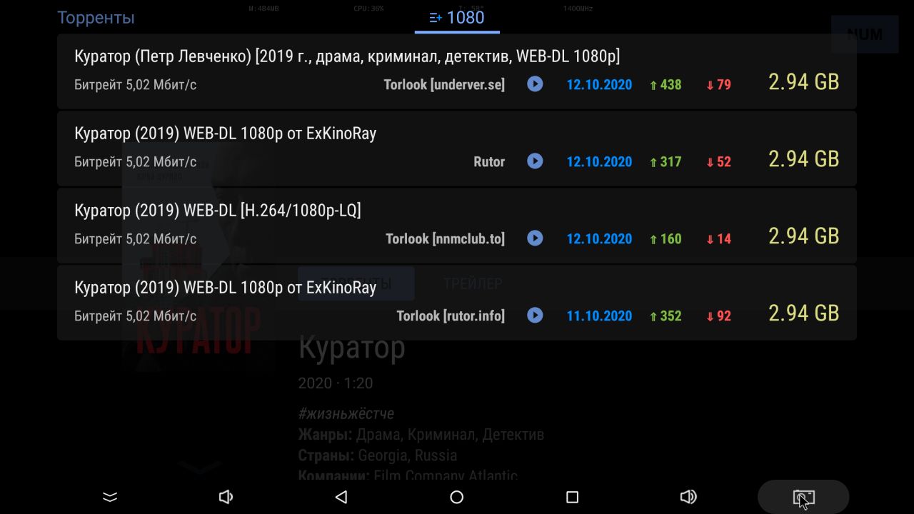
Task: Open the 1080 quality filter
Action: [x=457, y=18]
